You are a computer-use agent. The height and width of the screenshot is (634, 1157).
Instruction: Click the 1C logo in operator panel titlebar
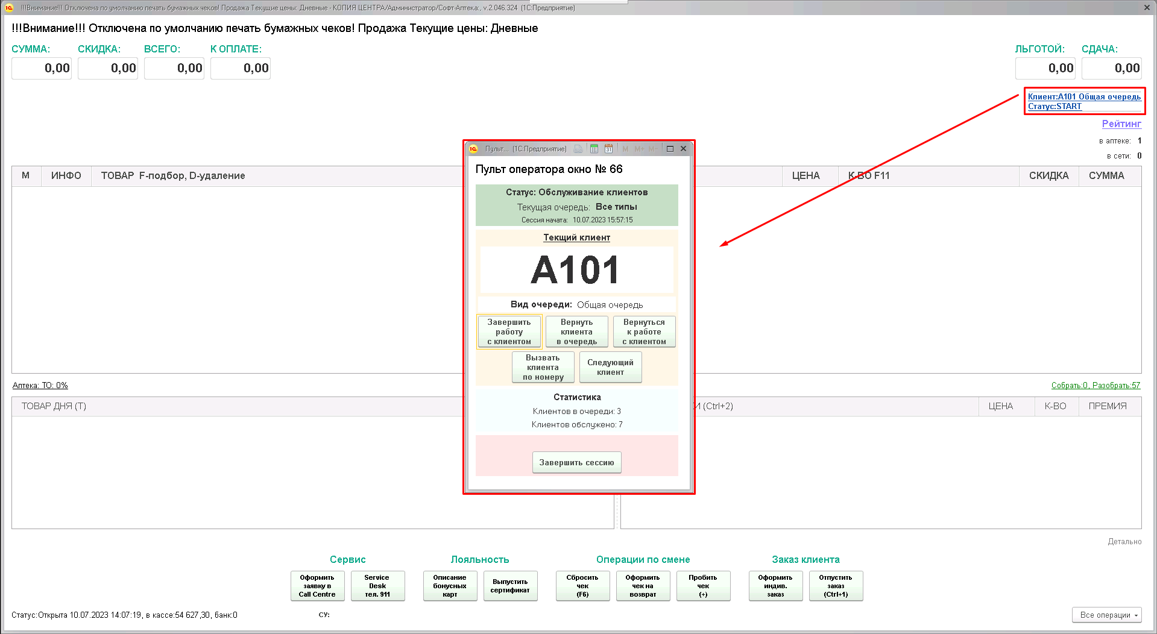coord(474,149)
